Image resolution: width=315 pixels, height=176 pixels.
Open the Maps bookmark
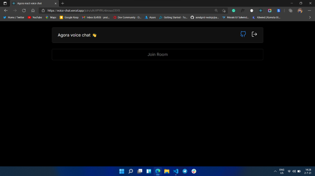tap(51, 17)
